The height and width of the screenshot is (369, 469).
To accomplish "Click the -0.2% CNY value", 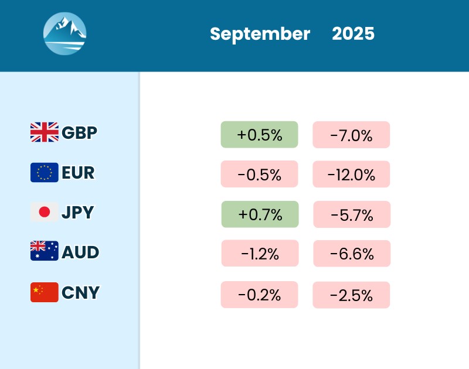I will pyautogui.click(x=260, y=295).
